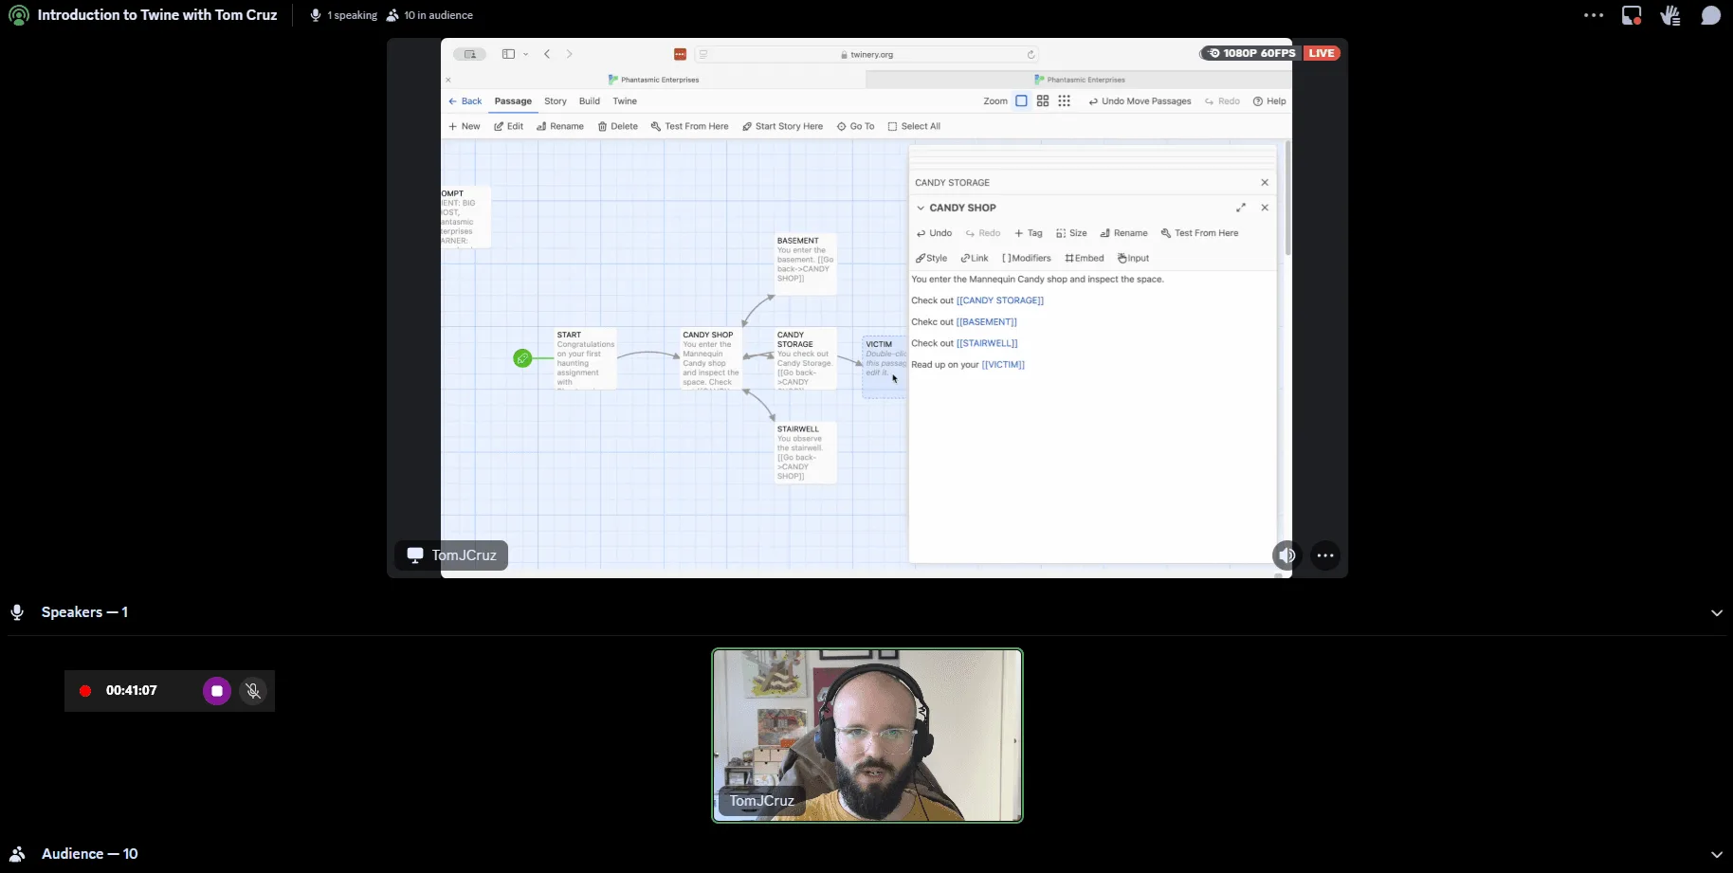Raise hand to request to speak
The width and height of the screenshot is (1733, 873).
pyautogui.click(x=1670, y=15)
